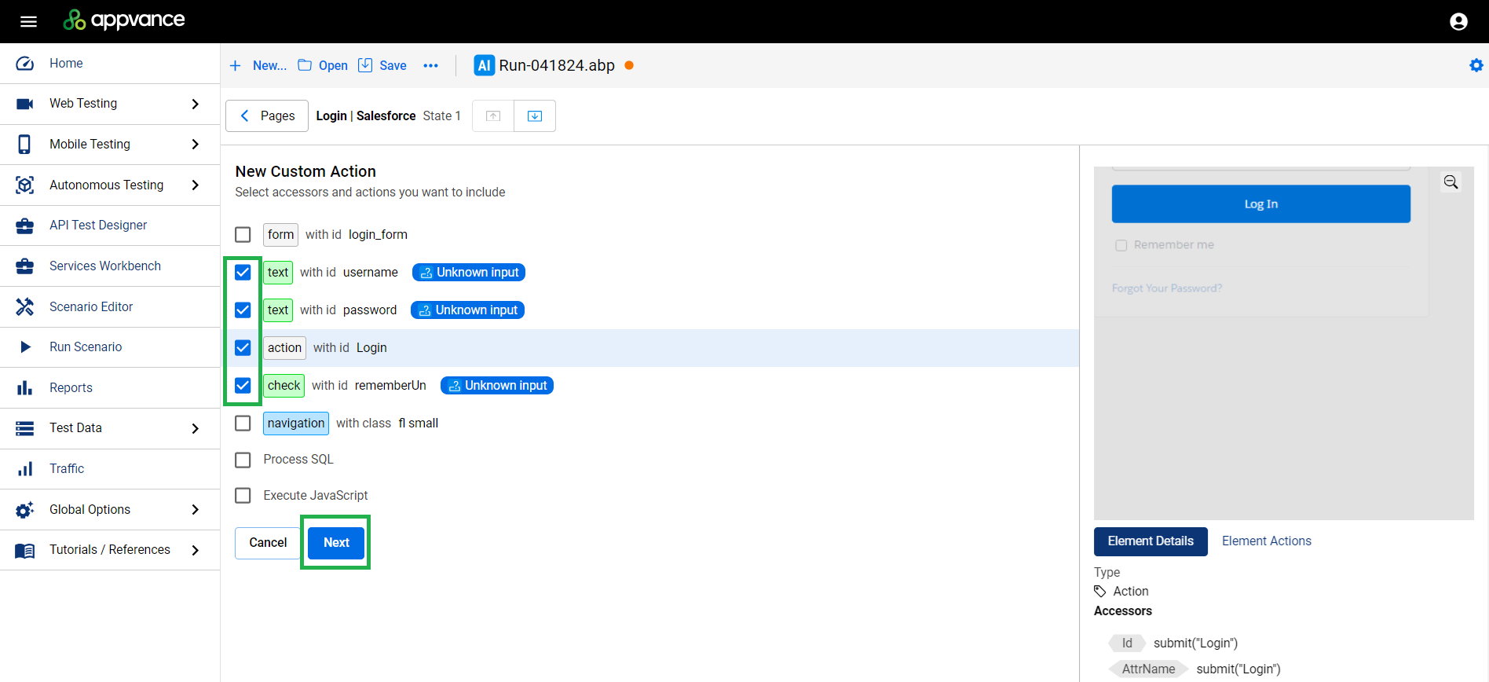
Task: Open the more options ellipsis menu
Action: (430, 66)
